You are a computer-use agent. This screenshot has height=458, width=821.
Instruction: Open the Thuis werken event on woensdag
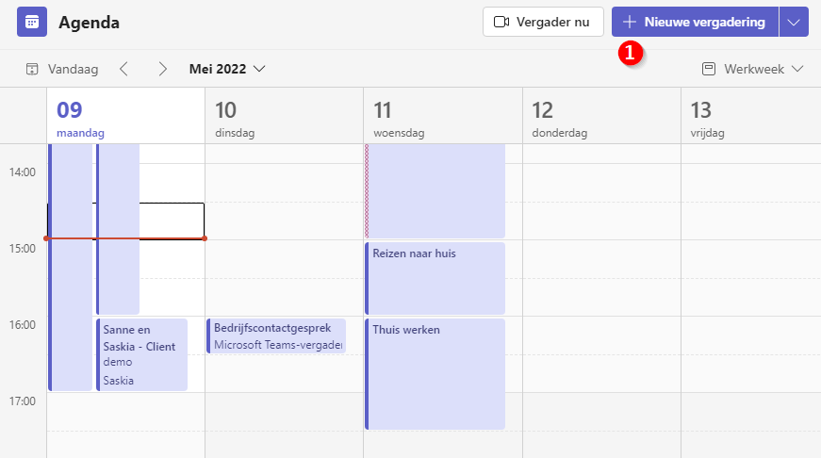tap(434, 372)
